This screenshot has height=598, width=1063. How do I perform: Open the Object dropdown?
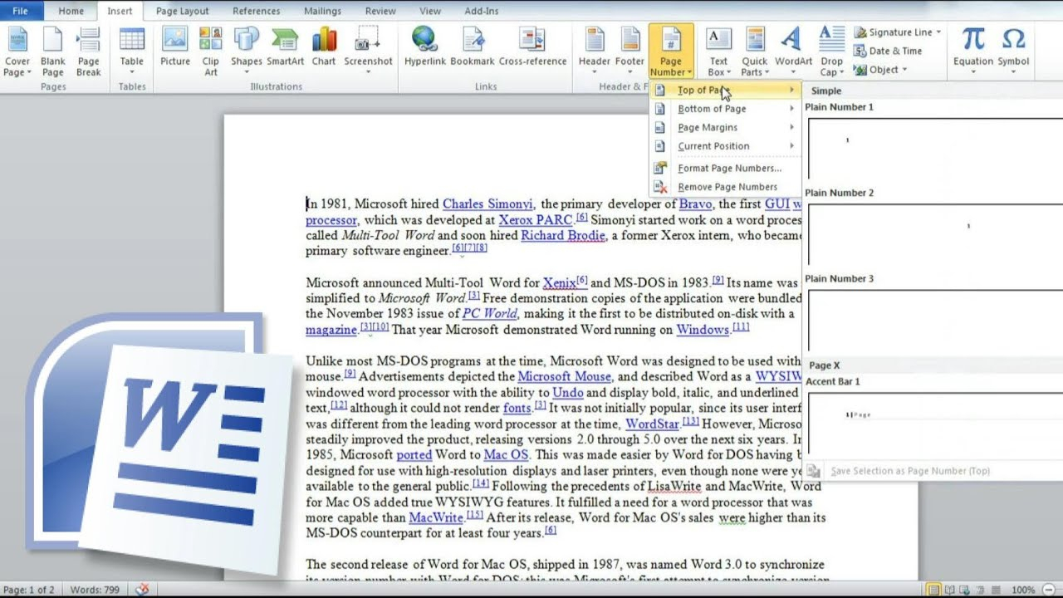point(905,70)
